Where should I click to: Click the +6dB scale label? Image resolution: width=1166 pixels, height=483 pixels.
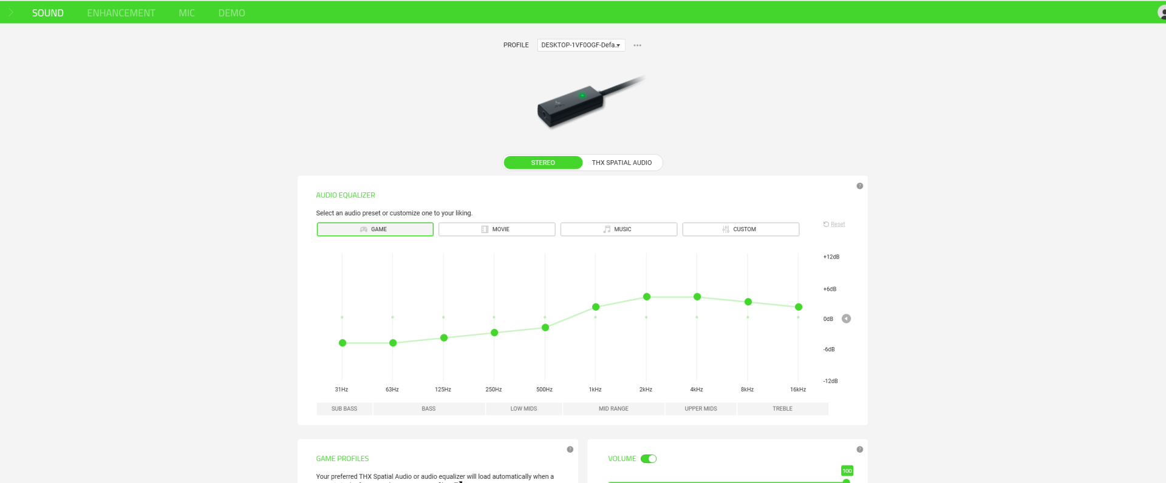pyautogui.click(x=830, y=289)
